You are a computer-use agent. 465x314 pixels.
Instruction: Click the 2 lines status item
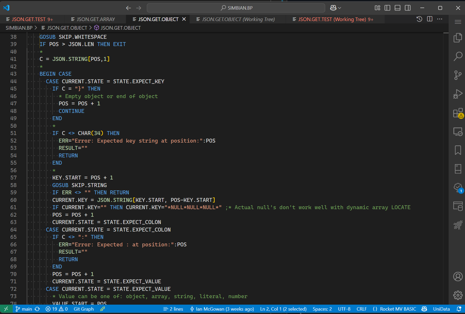tap(173, 309)
